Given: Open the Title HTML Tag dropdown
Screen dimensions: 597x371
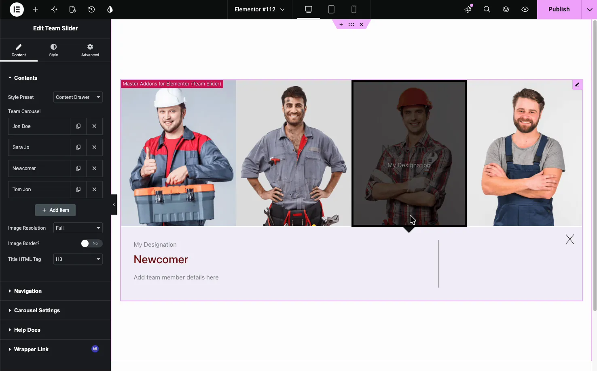Looking at the screenshot, I should [x=78, y=259].
